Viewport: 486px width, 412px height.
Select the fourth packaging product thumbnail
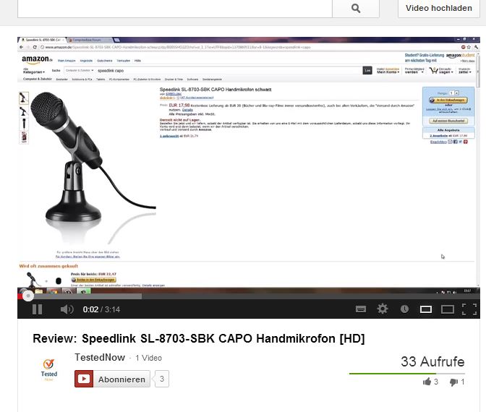point(24,137)
